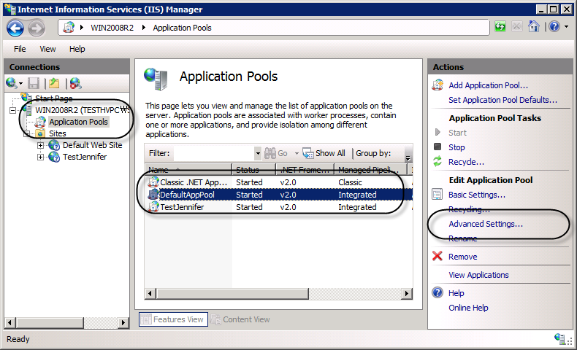
Task: Open Recycling settings link
Action: coord(469,209)
